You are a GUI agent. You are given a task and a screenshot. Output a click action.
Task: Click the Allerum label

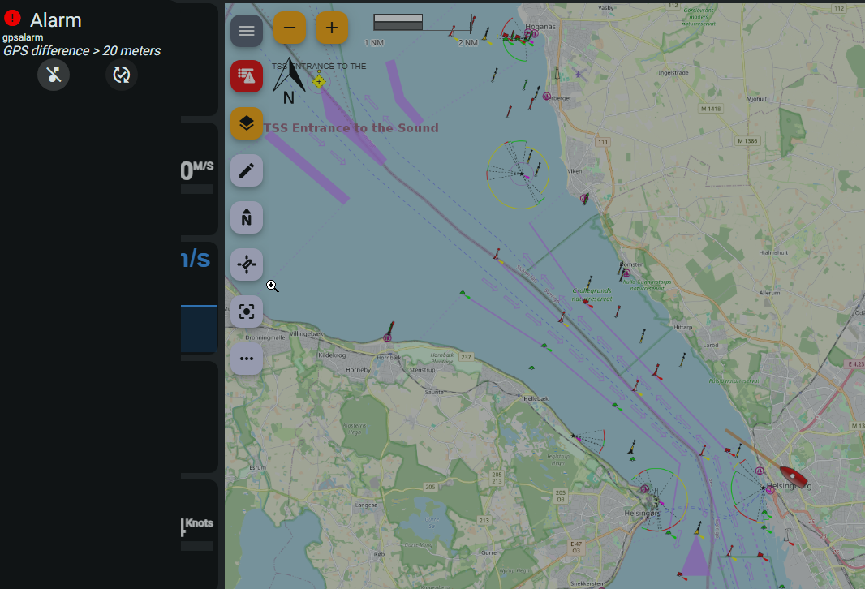tap(769, 293)
